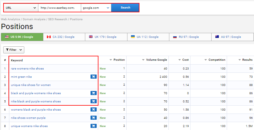Click volume value 2 400

(163, 77)
